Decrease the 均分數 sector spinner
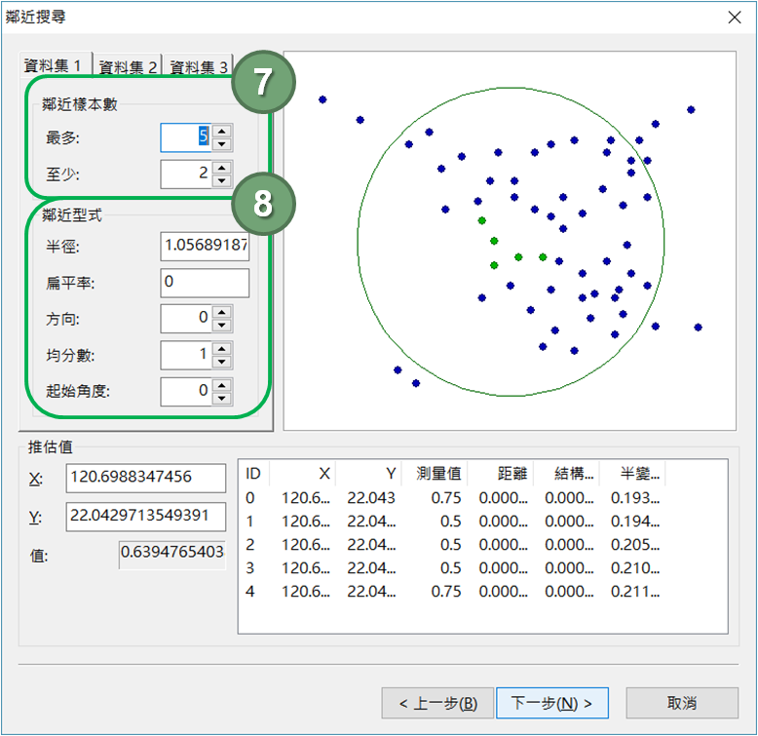The width and height of the screenshot is (758, 736). click(222, 362)
